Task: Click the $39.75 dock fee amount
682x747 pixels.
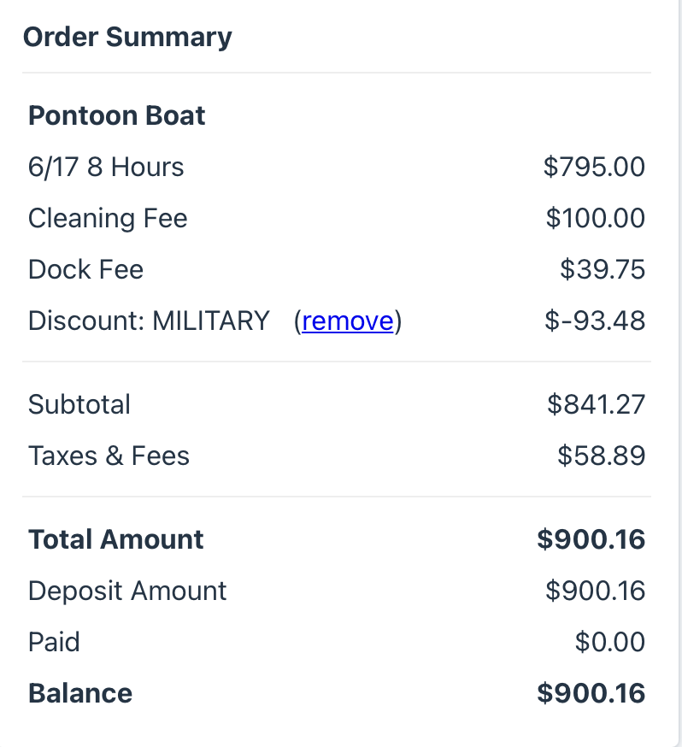Action: click(x=603, y=269)
